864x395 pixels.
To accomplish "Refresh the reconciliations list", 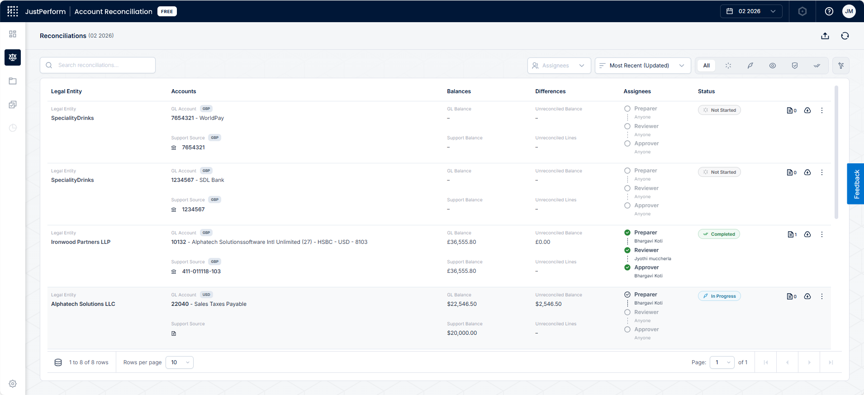I will coord(845,36).
